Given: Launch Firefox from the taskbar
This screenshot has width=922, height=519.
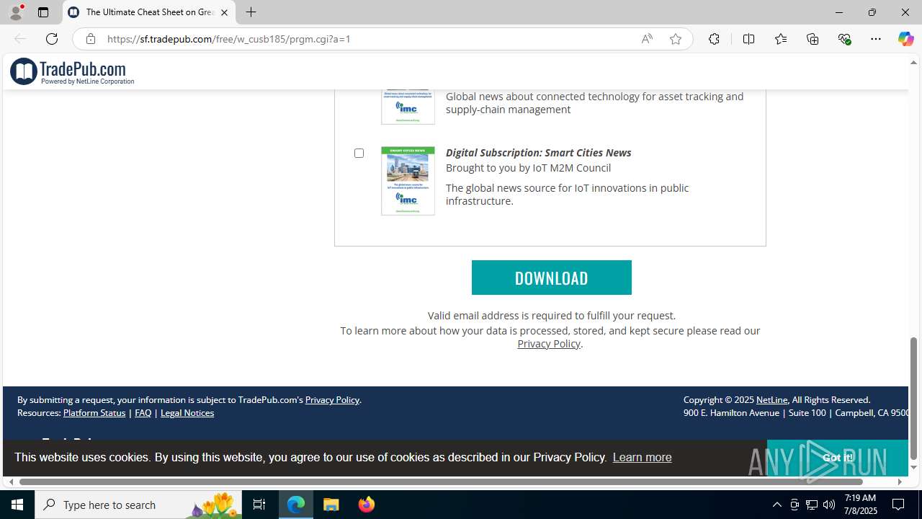Looking at the screenshot, I should coord(367,505).
